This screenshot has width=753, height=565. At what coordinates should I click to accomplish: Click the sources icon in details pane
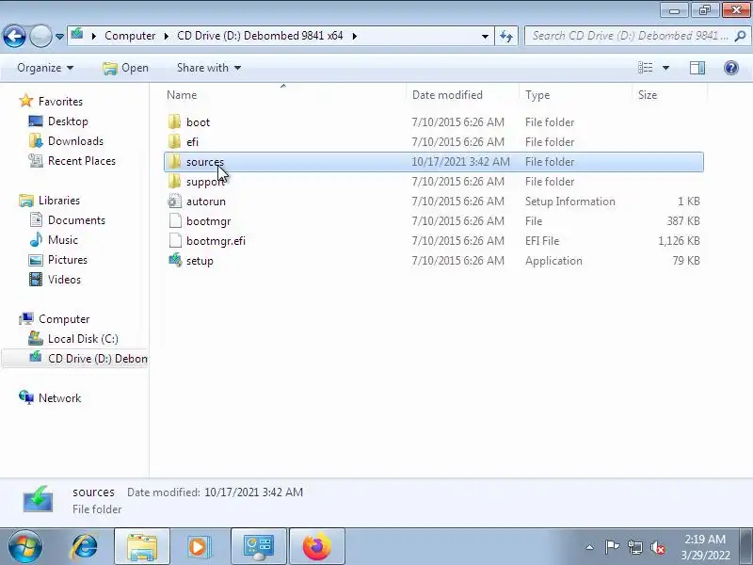38,499
